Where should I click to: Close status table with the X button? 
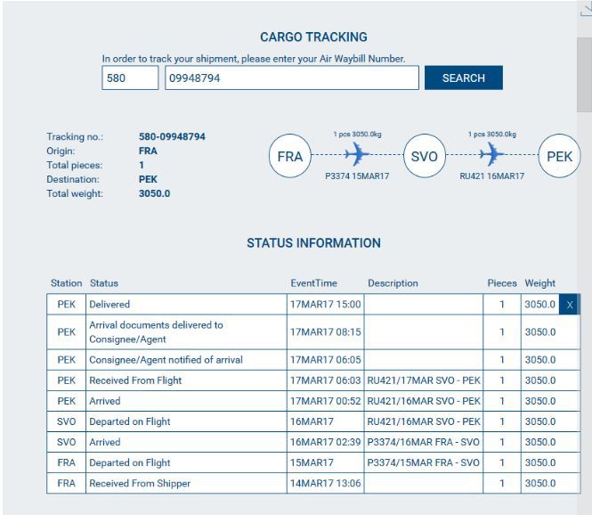coord(570,305)
